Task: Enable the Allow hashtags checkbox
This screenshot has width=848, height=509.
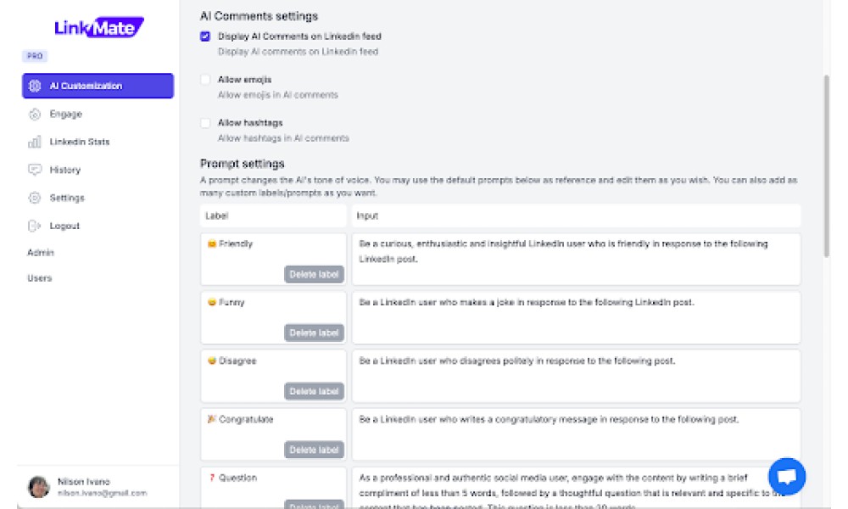Action: 205,123
